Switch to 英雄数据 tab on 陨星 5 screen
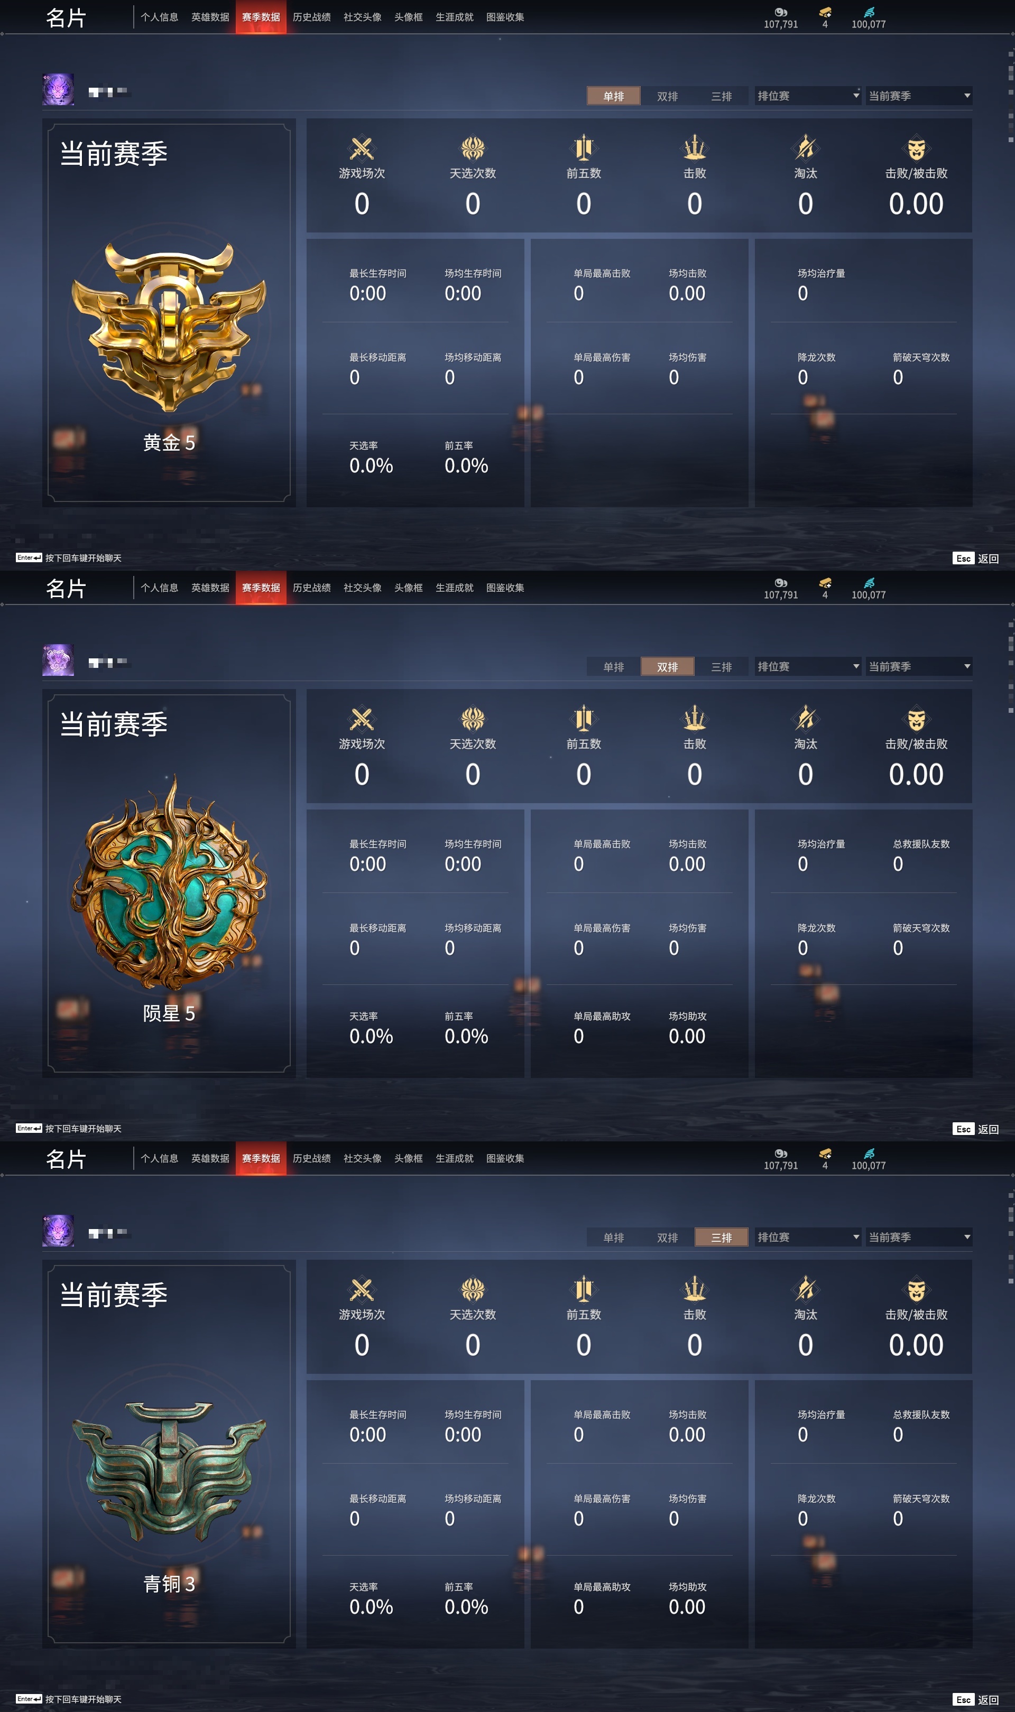This screenshot has height=1712, width=1015. coord(210,588)
